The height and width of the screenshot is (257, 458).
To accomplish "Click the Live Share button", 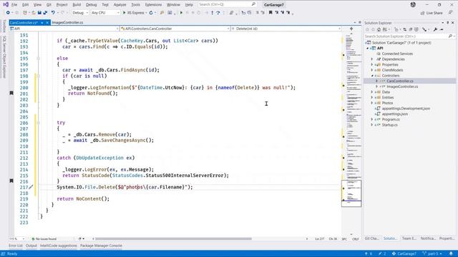I will click(432, 13).
